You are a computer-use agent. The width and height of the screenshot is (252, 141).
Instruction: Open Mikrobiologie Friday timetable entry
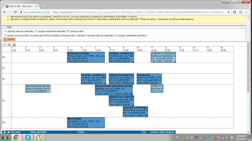pos(86,123)
